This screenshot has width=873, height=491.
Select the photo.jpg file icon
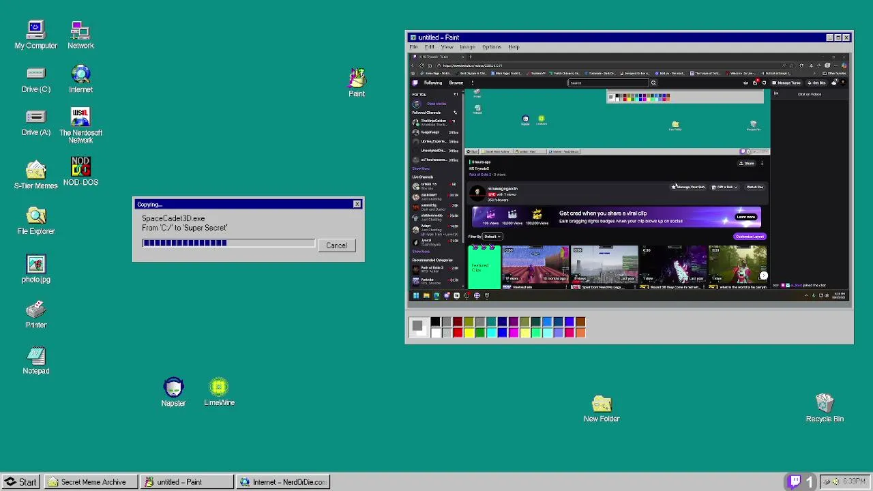(35, 268)
